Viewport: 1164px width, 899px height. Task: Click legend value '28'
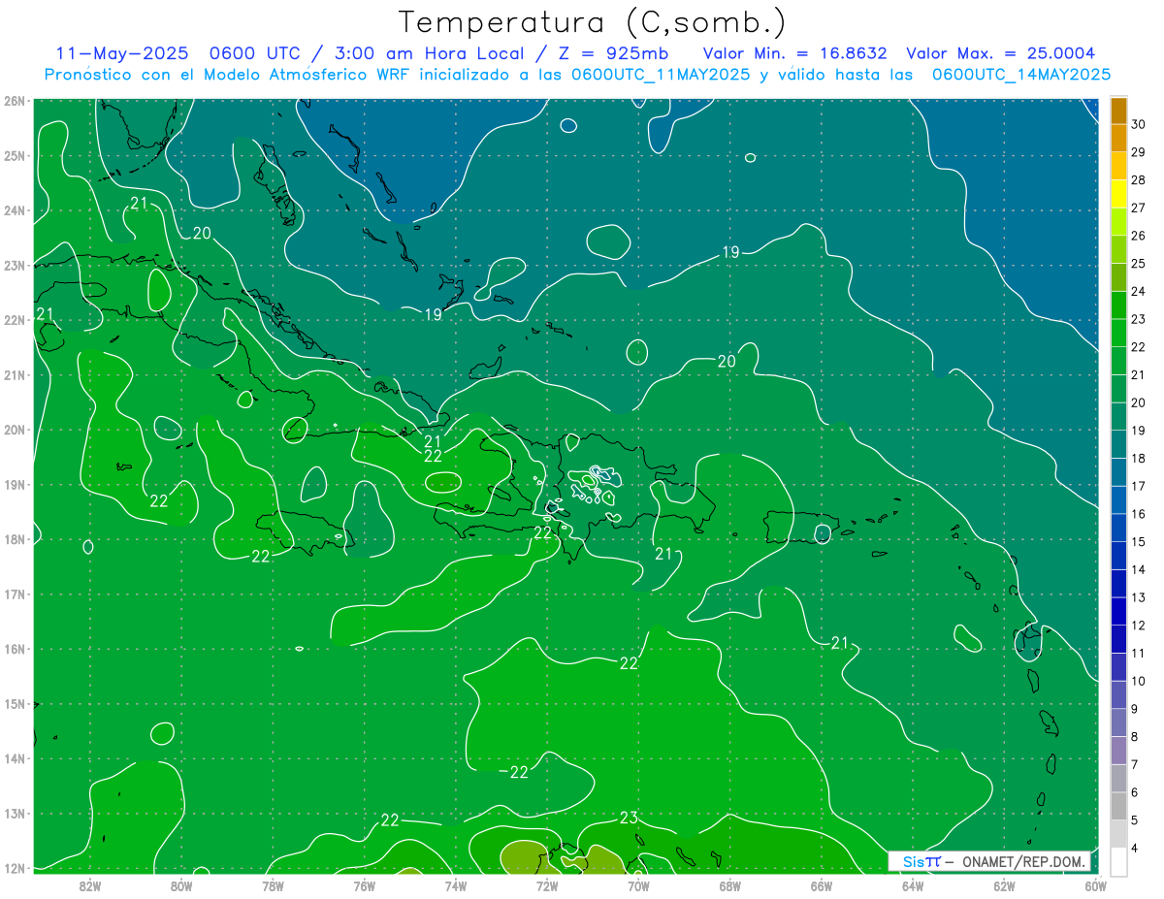[1138, 179]
